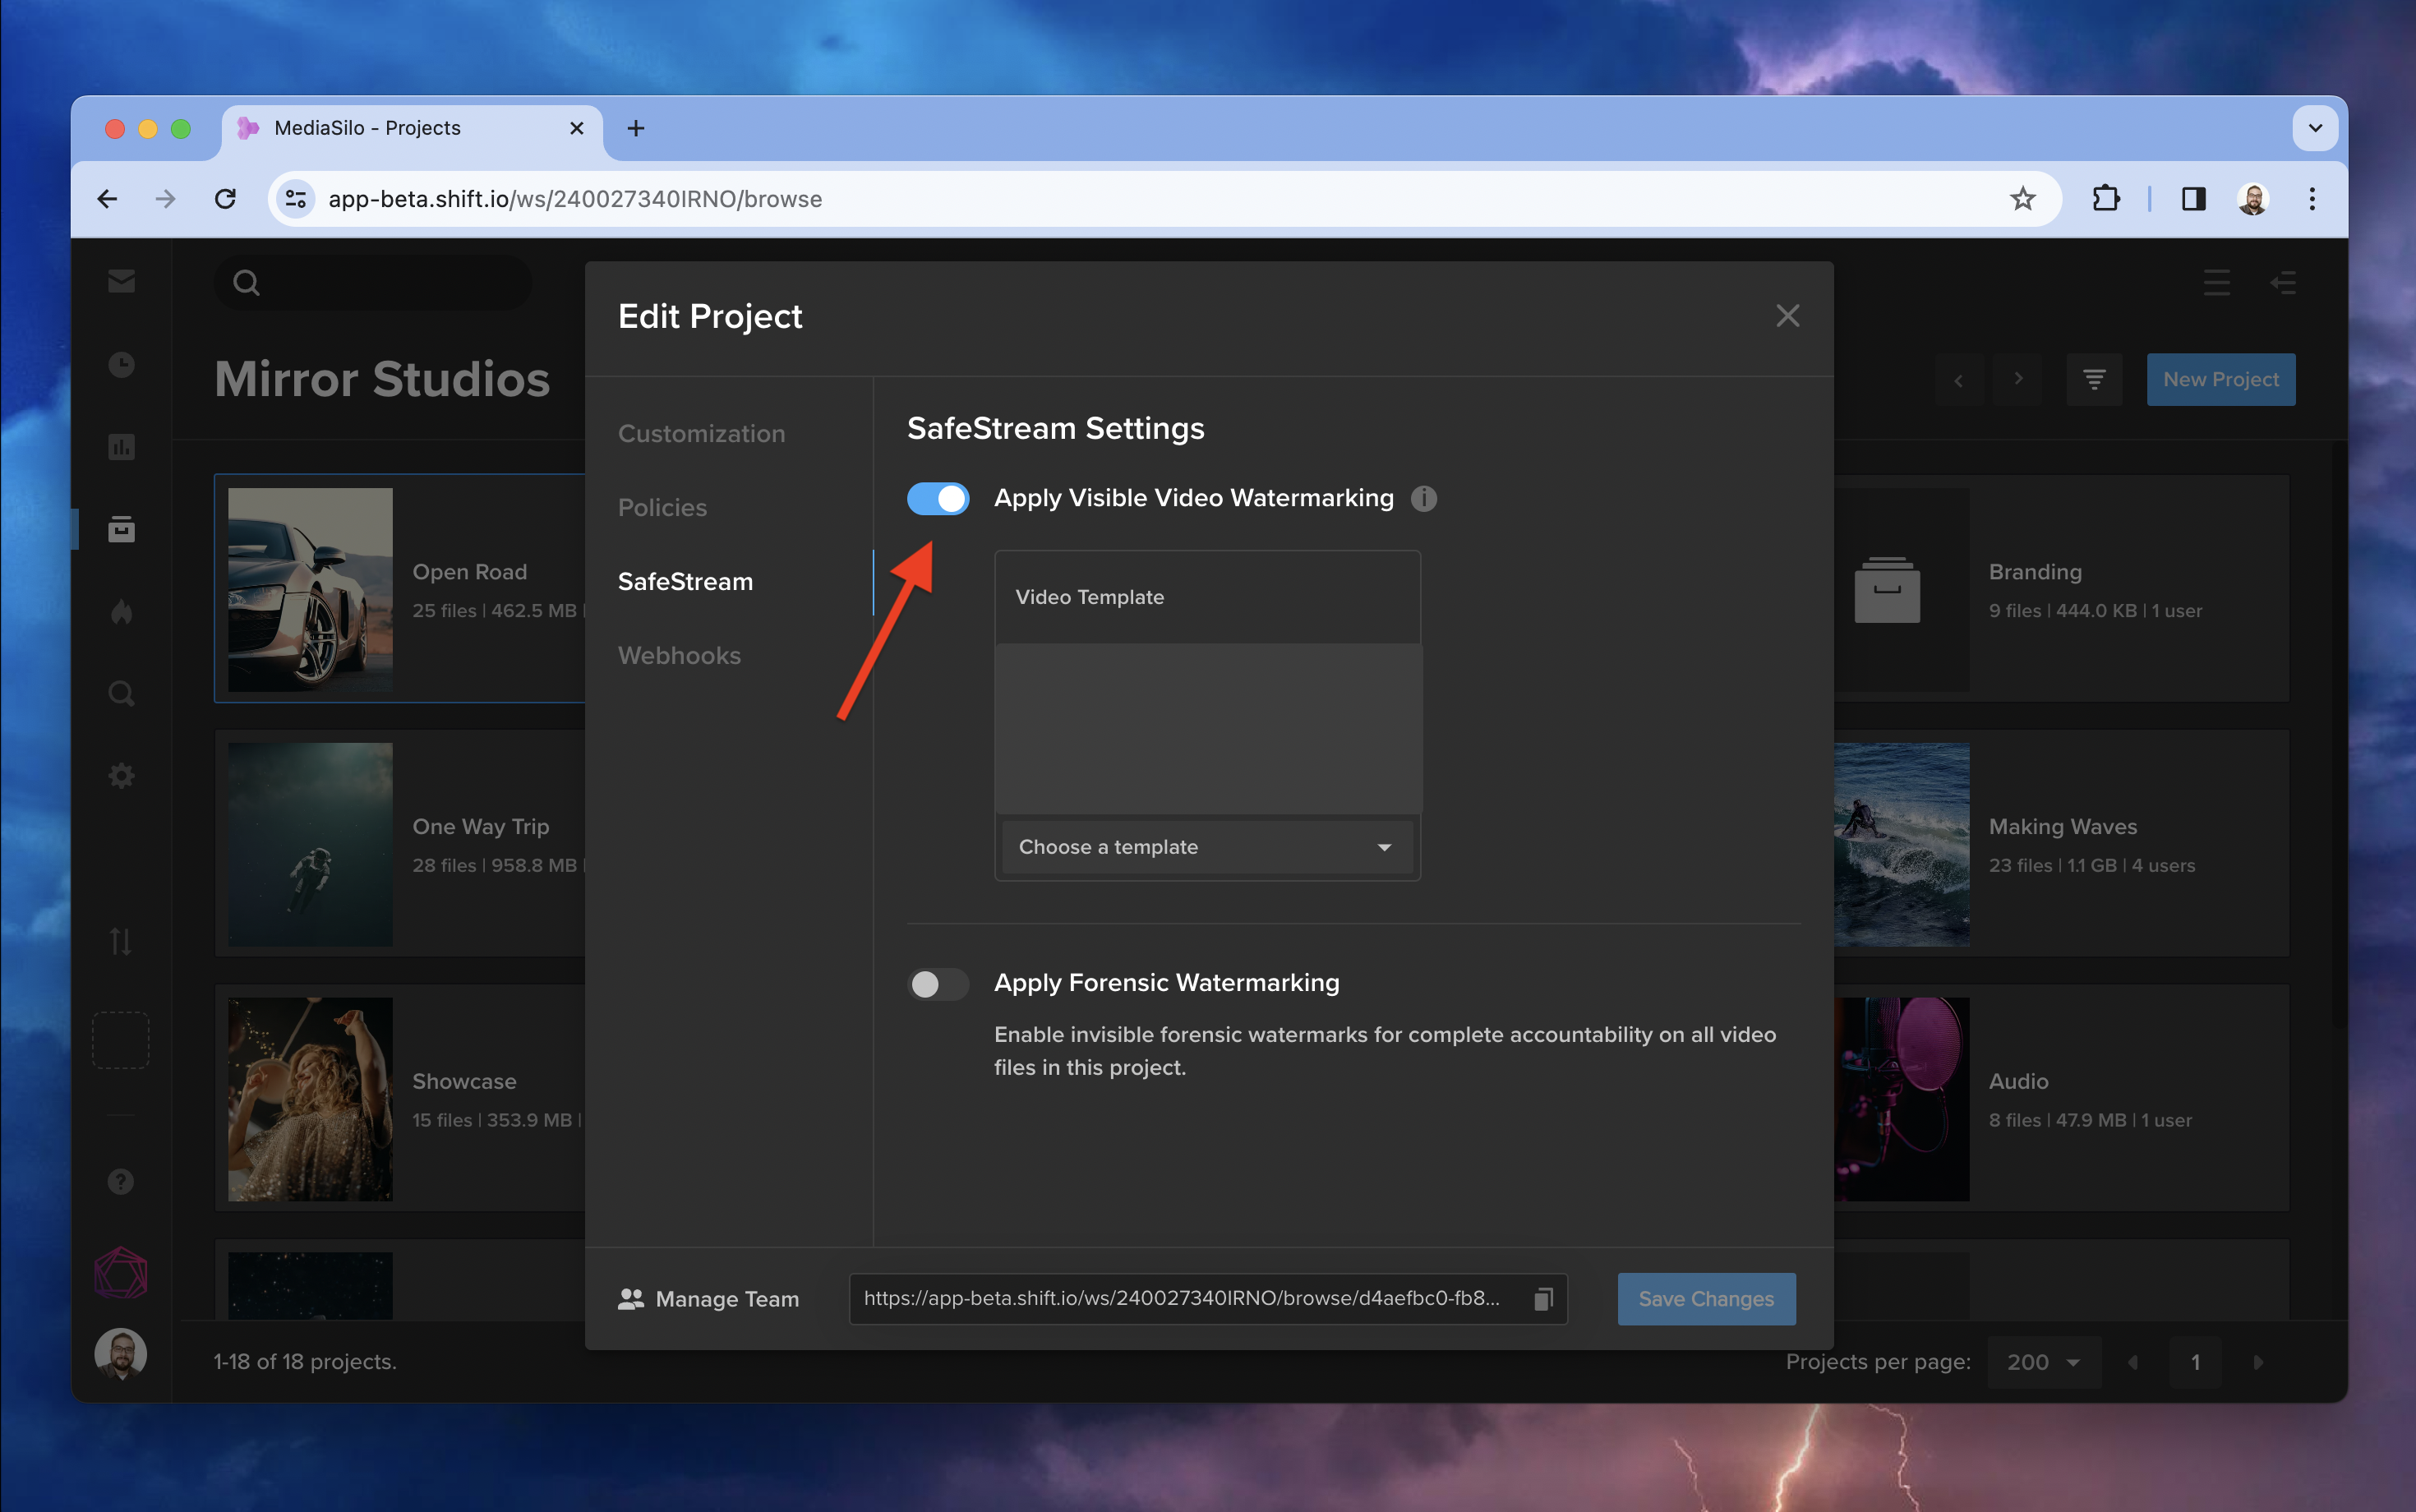Switch to the Customization tab
The height and width of the screenshot is (1512, 2416).
pyautogui.click(x=701, y=434)
